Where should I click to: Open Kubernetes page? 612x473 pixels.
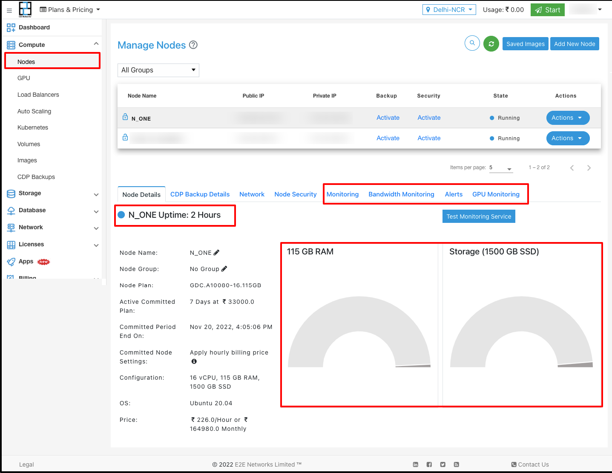click(33, 127)
